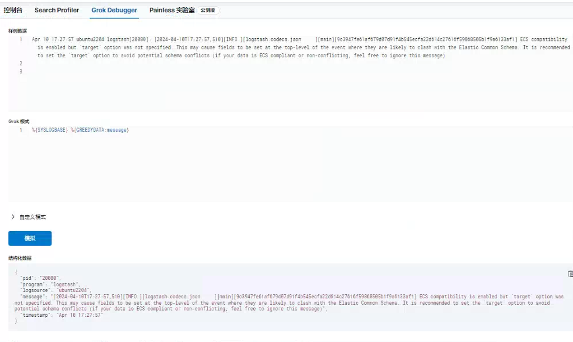
Task: Click the "pid": "20080" output line
Action: tap(40, 278)
